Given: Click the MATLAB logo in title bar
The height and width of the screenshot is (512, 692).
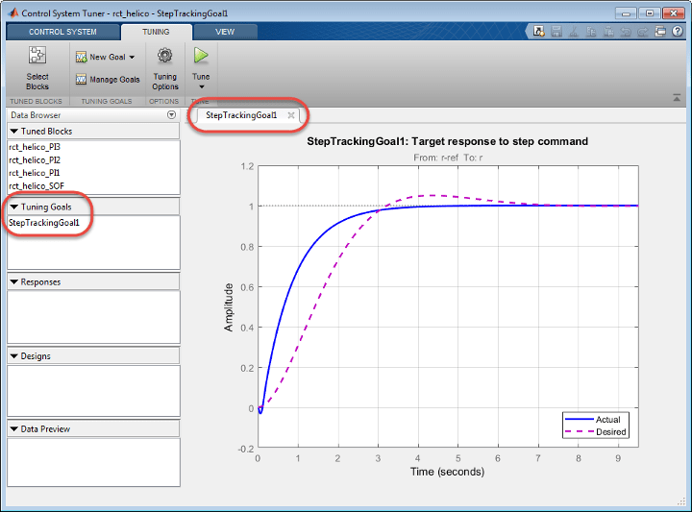Looking at the screenshot, I should click(13, 12).
